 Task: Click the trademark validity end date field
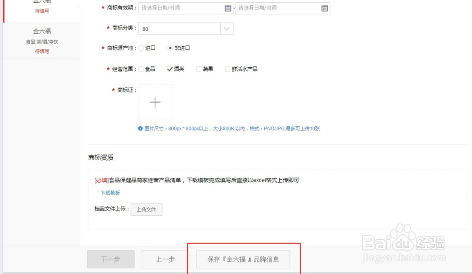click(282, 8)
